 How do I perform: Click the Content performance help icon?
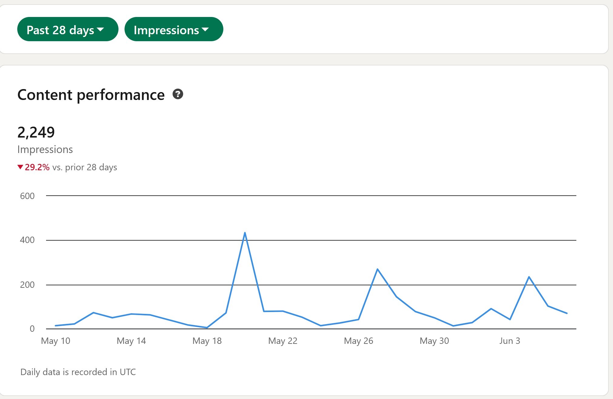click(178, 94)
